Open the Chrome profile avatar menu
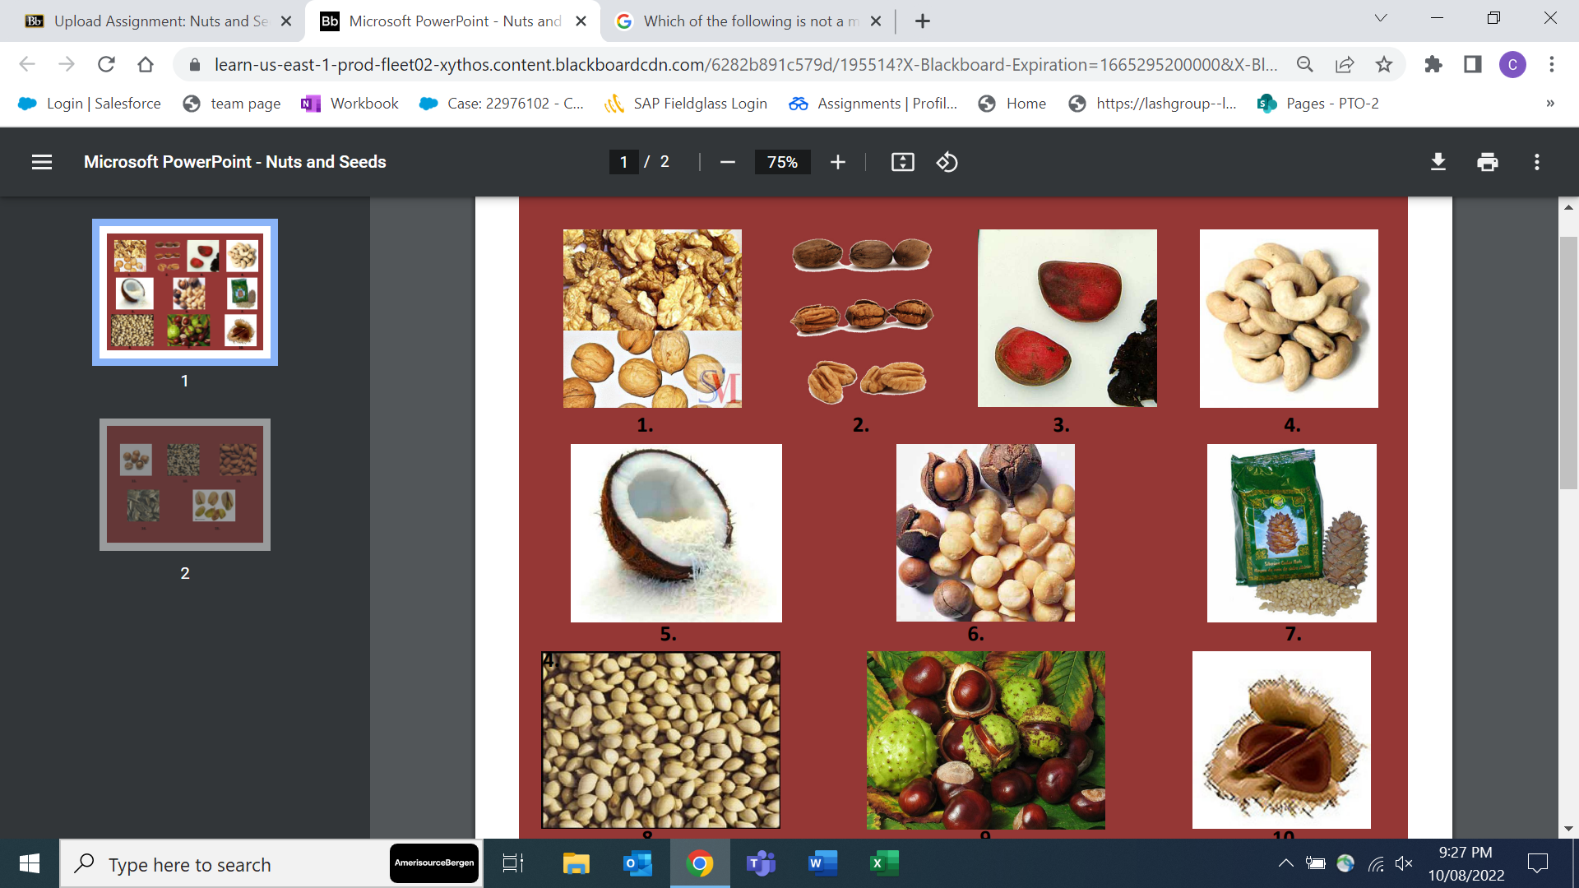 click(1514, 64)
